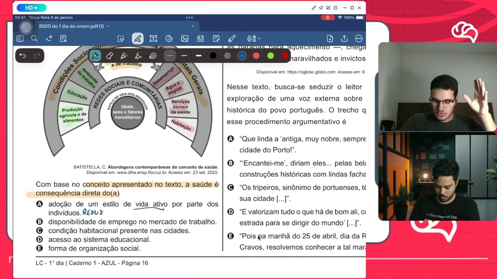The width and height of the screenshot is (497, 279).
Task: Select the text box tool
Action: (153, 38)
